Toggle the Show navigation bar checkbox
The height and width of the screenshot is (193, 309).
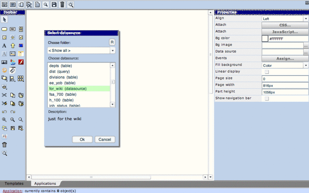(x=267, y=99)
